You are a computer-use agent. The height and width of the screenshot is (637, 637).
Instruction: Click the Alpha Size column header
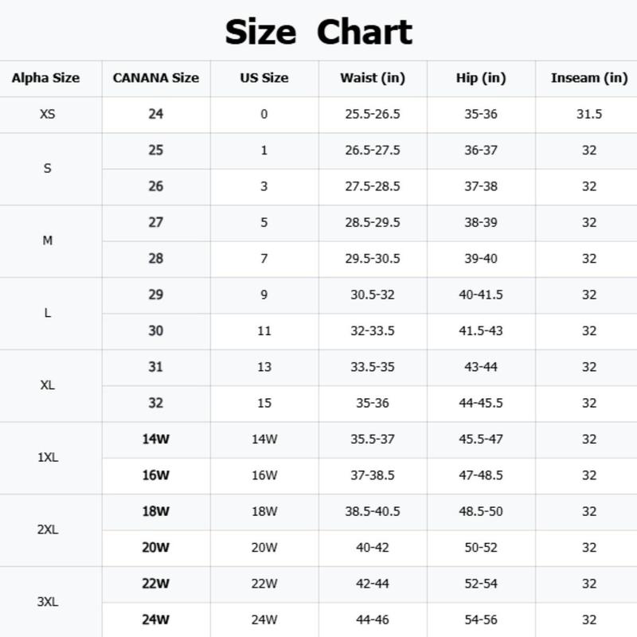pyautogui.click(x=45, y=78)
